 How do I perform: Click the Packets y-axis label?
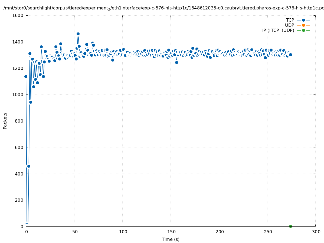click(x=5, y=121)
